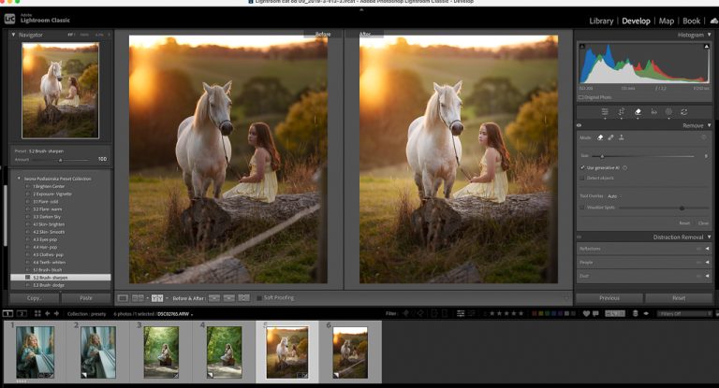Open the Map module

coord(667,21)
